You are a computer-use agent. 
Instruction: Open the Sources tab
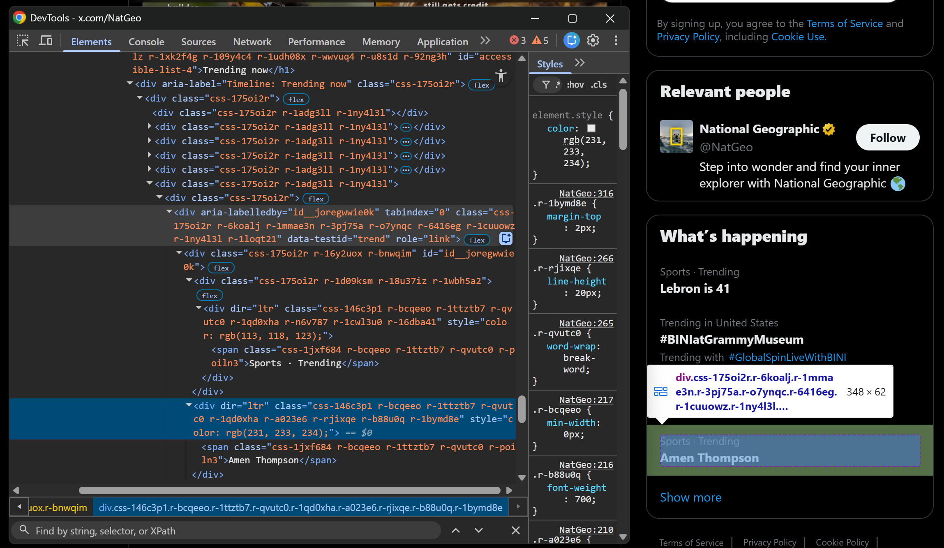coord(198,42)
